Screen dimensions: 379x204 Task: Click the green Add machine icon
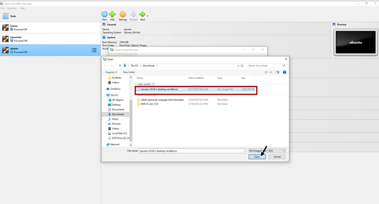[x=113, y=16]
